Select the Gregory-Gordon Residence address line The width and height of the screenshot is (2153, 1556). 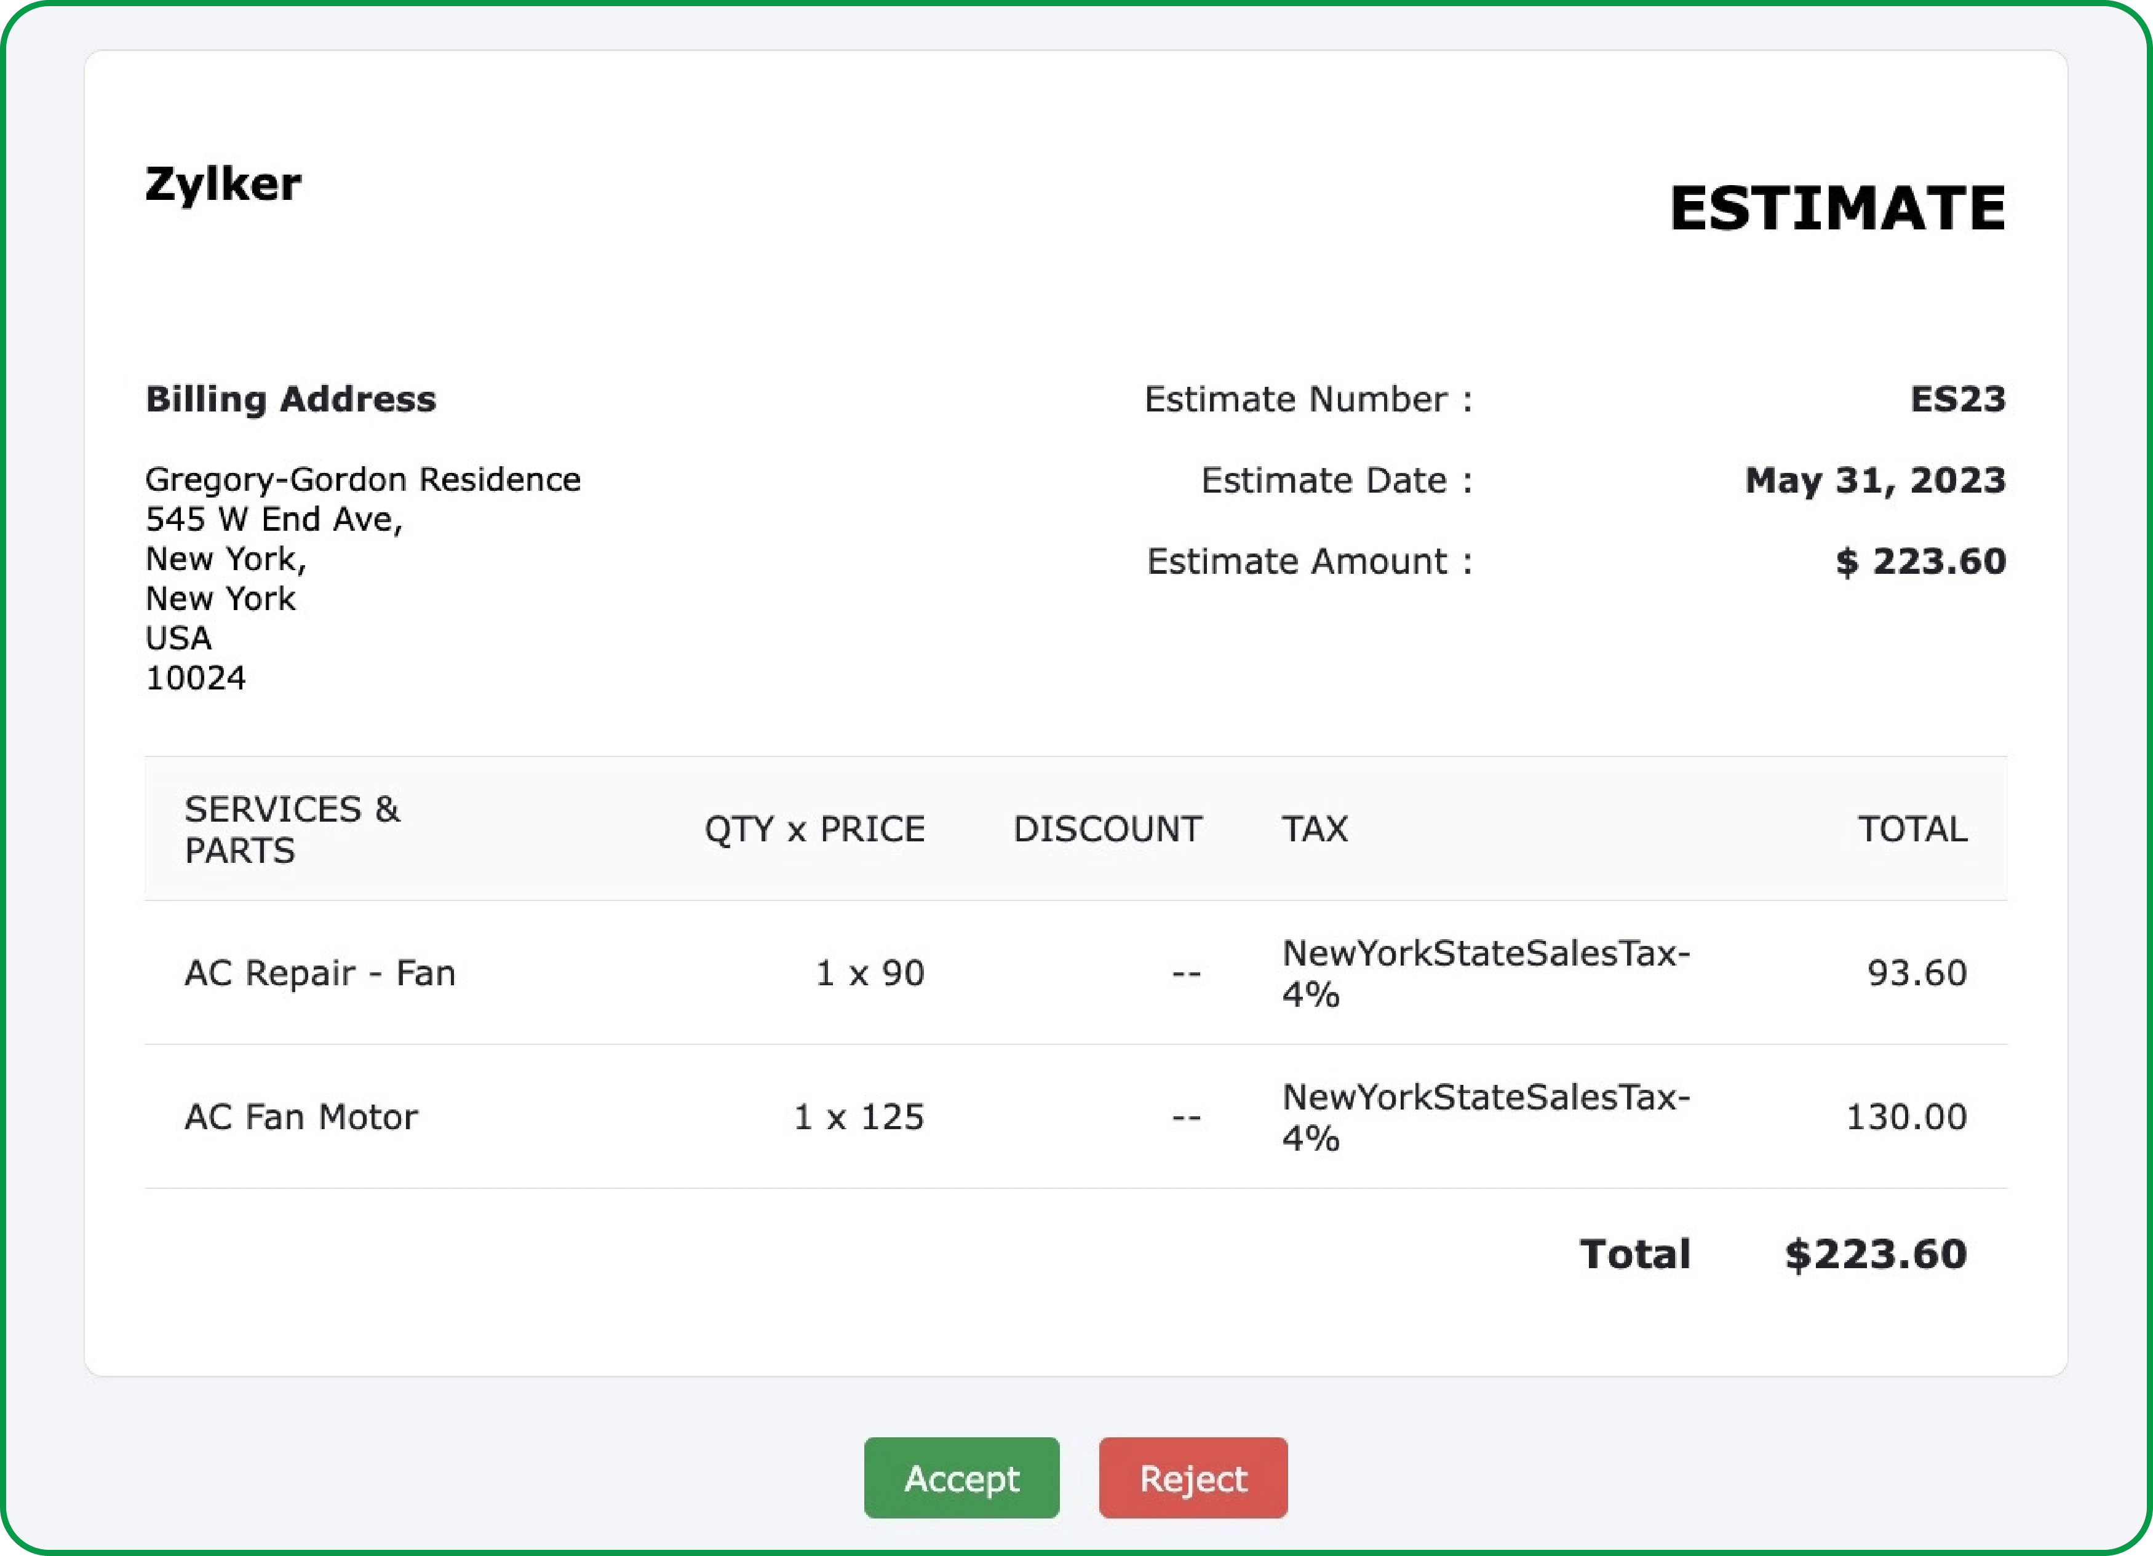pyautogui.click(x=363, y=478)
